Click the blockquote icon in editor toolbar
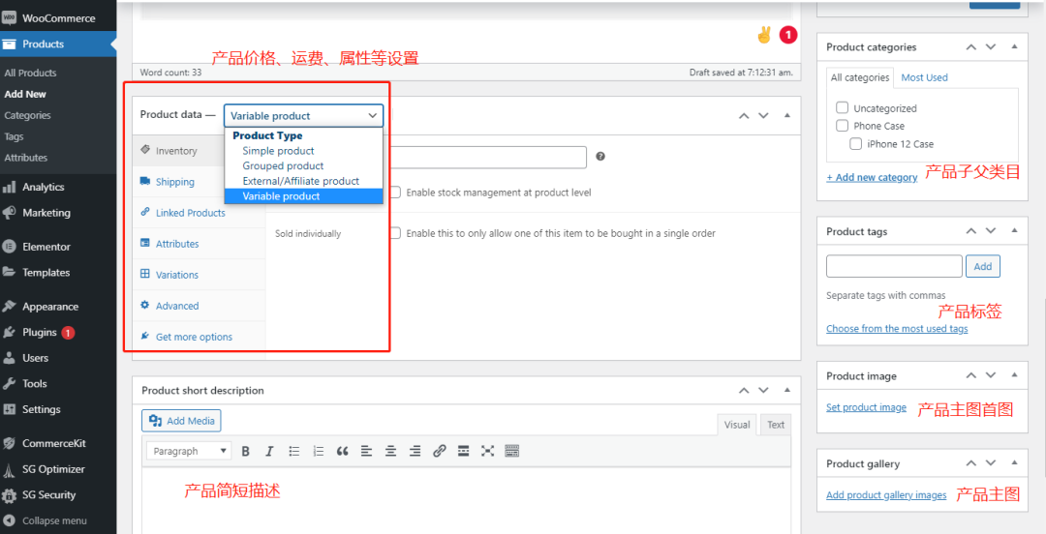This screenshot has height=534, width=1046. click(x=342, y=451)
